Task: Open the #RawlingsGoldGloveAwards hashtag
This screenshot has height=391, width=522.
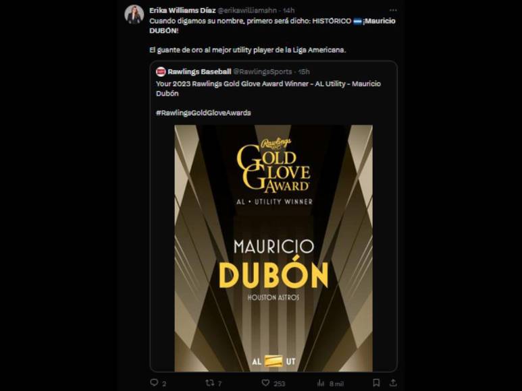Action: coord(203,113)
